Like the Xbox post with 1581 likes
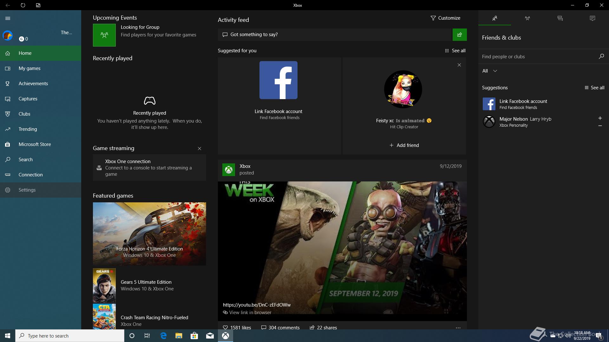Screen dimensions: 609x342 click(x=237, y=327)
